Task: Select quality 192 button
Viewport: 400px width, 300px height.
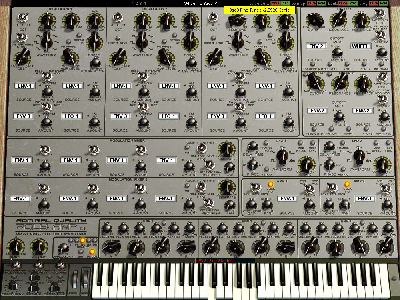Action: pyautogui.click(x=83, y=240)
